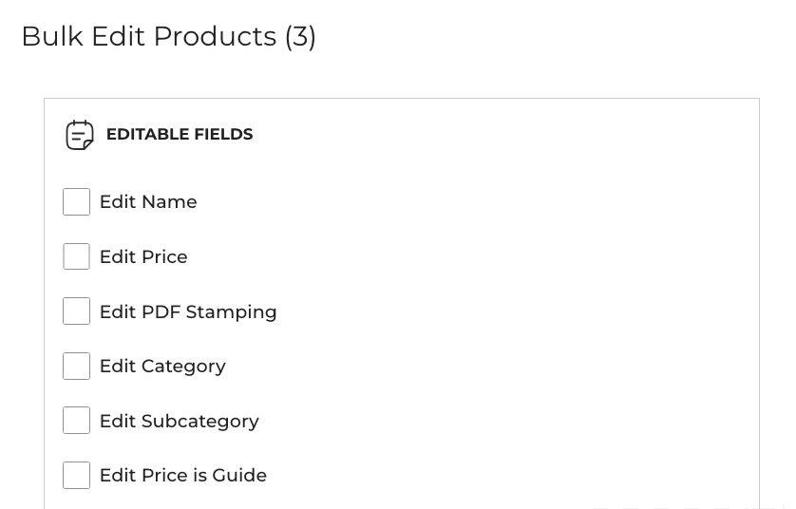The width and height of the screenshot is (796, 509).
Task: Click the word 'FIELDS' in panel header
Action: 223,135
